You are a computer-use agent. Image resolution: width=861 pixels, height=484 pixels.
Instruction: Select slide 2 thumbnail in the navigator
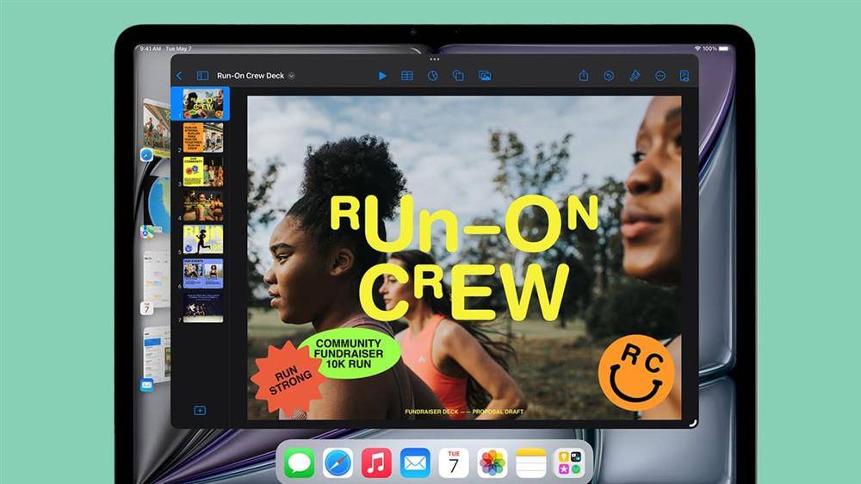click(x=203, y=137)
